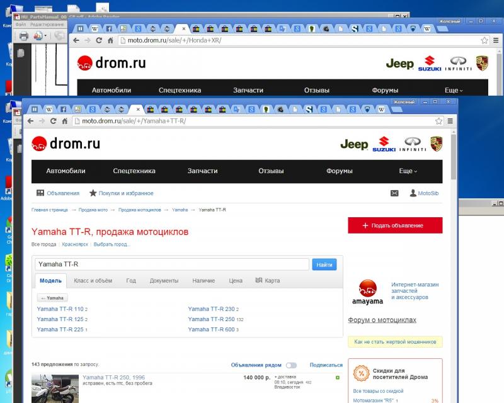Open the MotoSib user profile
Viewport: 504px width, 403px height.
pos(424,193)
